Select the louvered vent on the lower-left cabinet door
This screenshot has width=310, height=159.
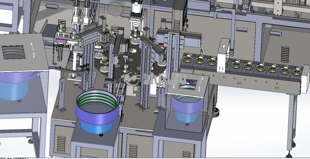61,144
